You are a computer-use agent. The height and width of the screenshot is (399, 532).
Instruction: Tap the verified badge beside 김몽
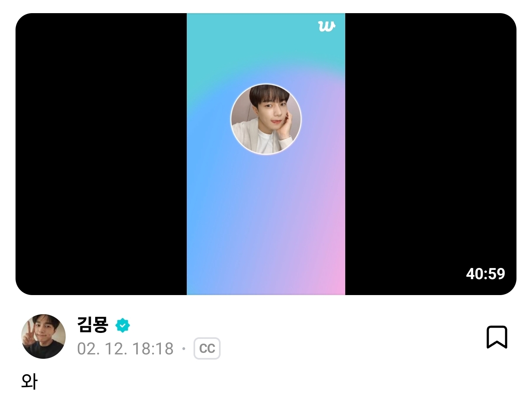[x=123, y=325]
